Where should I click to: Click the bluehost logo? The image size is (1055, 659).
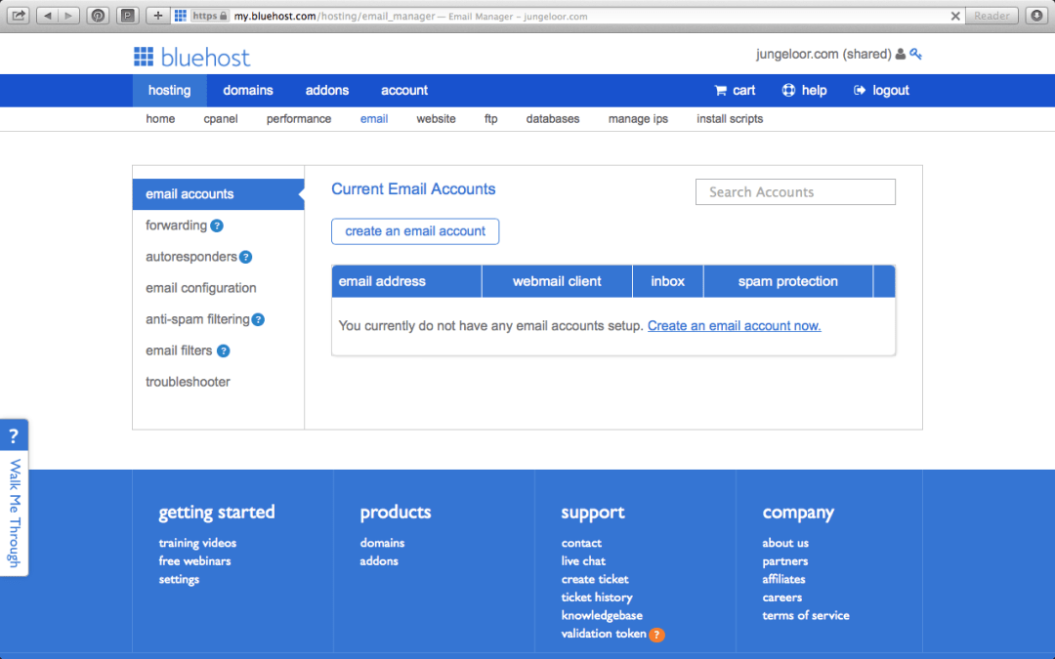(191, 58)
